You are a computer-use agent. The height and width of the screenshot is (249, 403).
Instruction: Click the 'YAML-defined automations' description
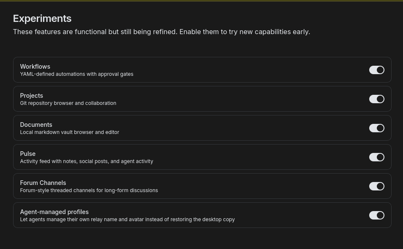coord(76,74)
